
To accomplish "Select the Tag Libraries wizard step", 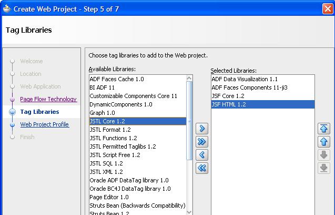I will pos(39,112).
